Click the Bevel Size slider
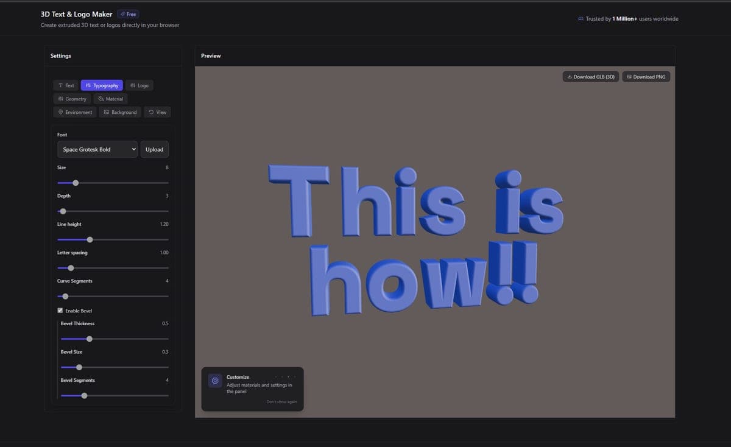731x447 pixels. point(115,367)
